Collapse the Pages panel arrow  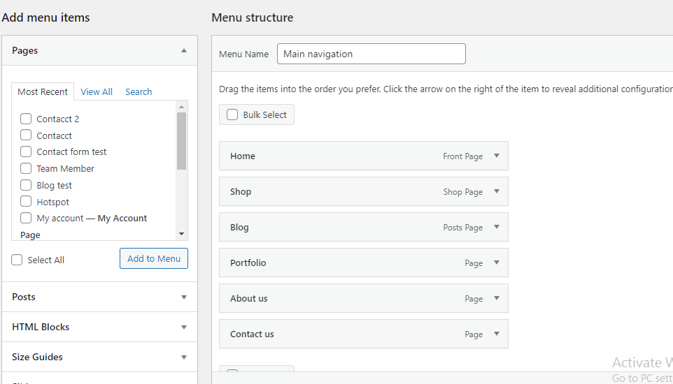click(x=184, y=50)
